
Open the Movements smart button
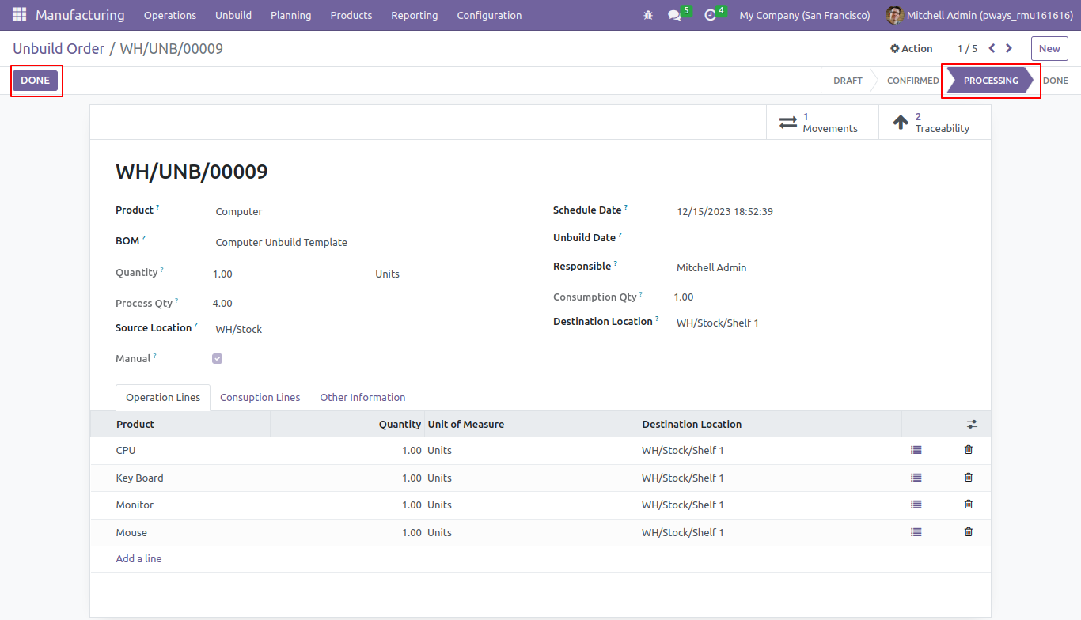[x=822, y=123]
